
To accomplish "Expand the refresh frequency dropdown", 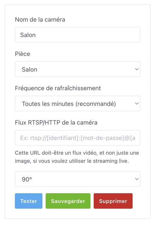I will pyautogui.click(x=78, y=103).
